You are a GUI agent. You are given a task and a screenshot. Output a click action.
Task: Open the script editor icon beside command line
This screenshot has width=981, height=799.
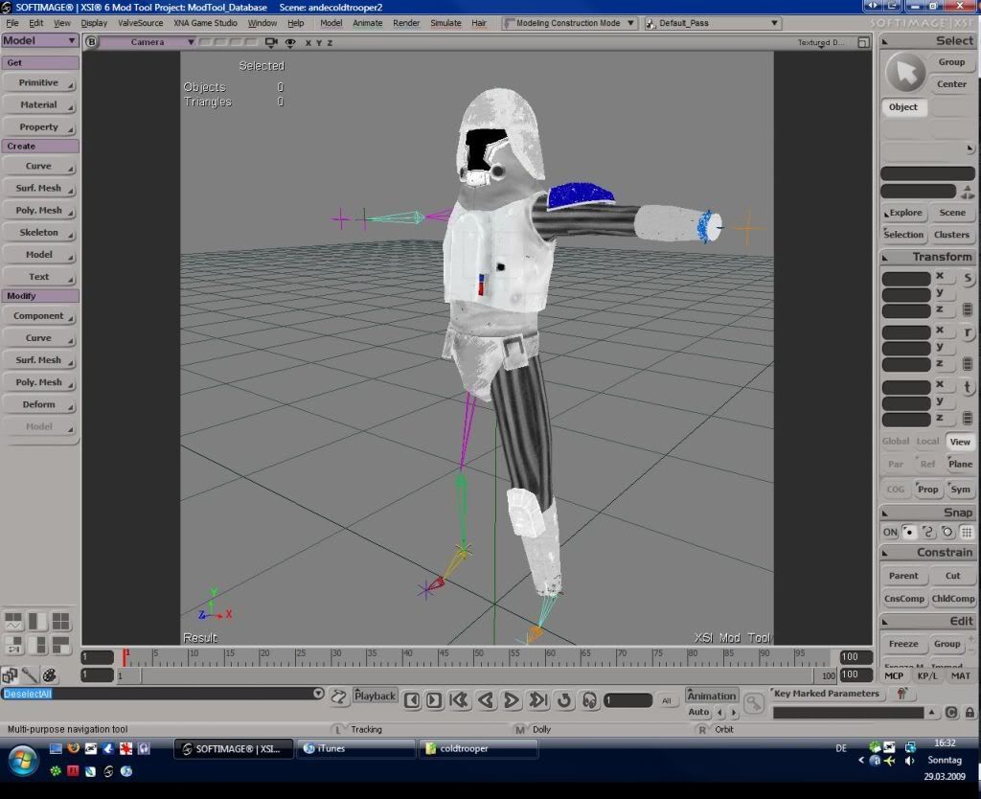coord(338,696)
